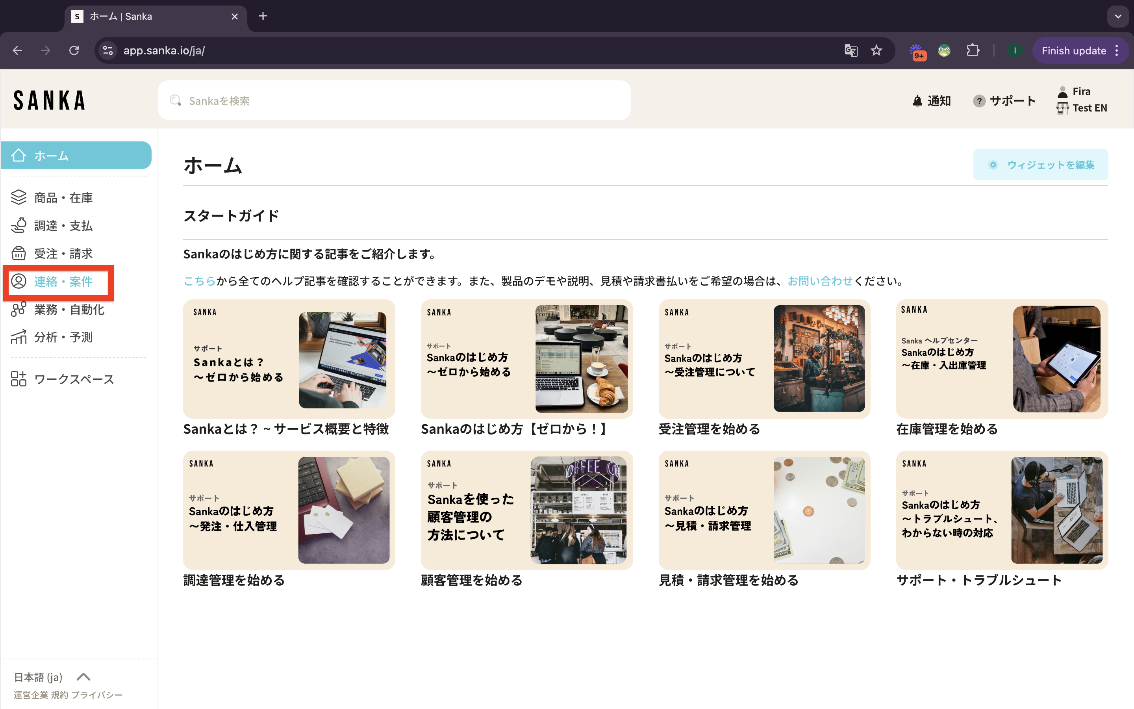
Task: Click the home icon in sidebar
Action: [x=19, y=155]
